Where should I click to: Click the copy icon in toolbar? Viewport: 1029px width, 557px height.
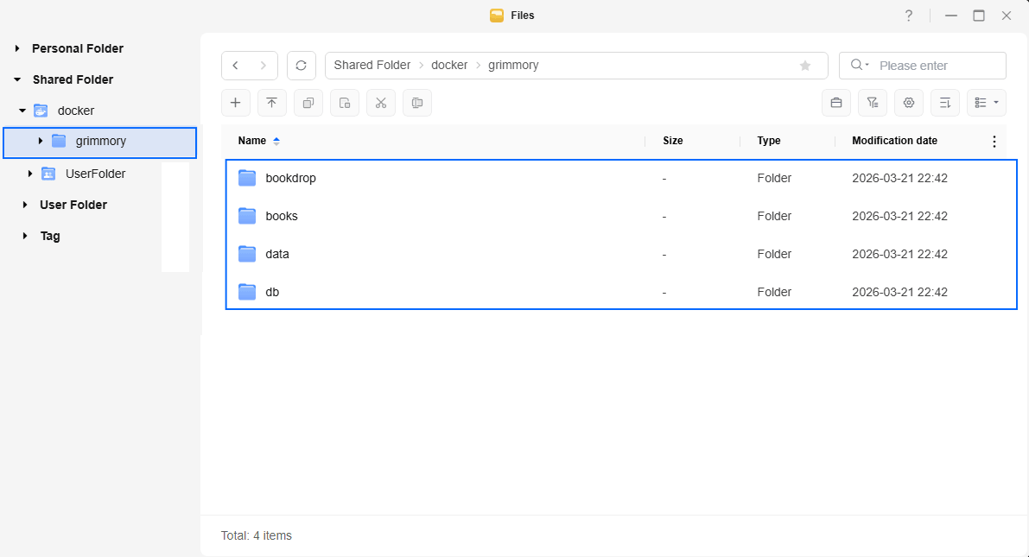pos(308,103)
